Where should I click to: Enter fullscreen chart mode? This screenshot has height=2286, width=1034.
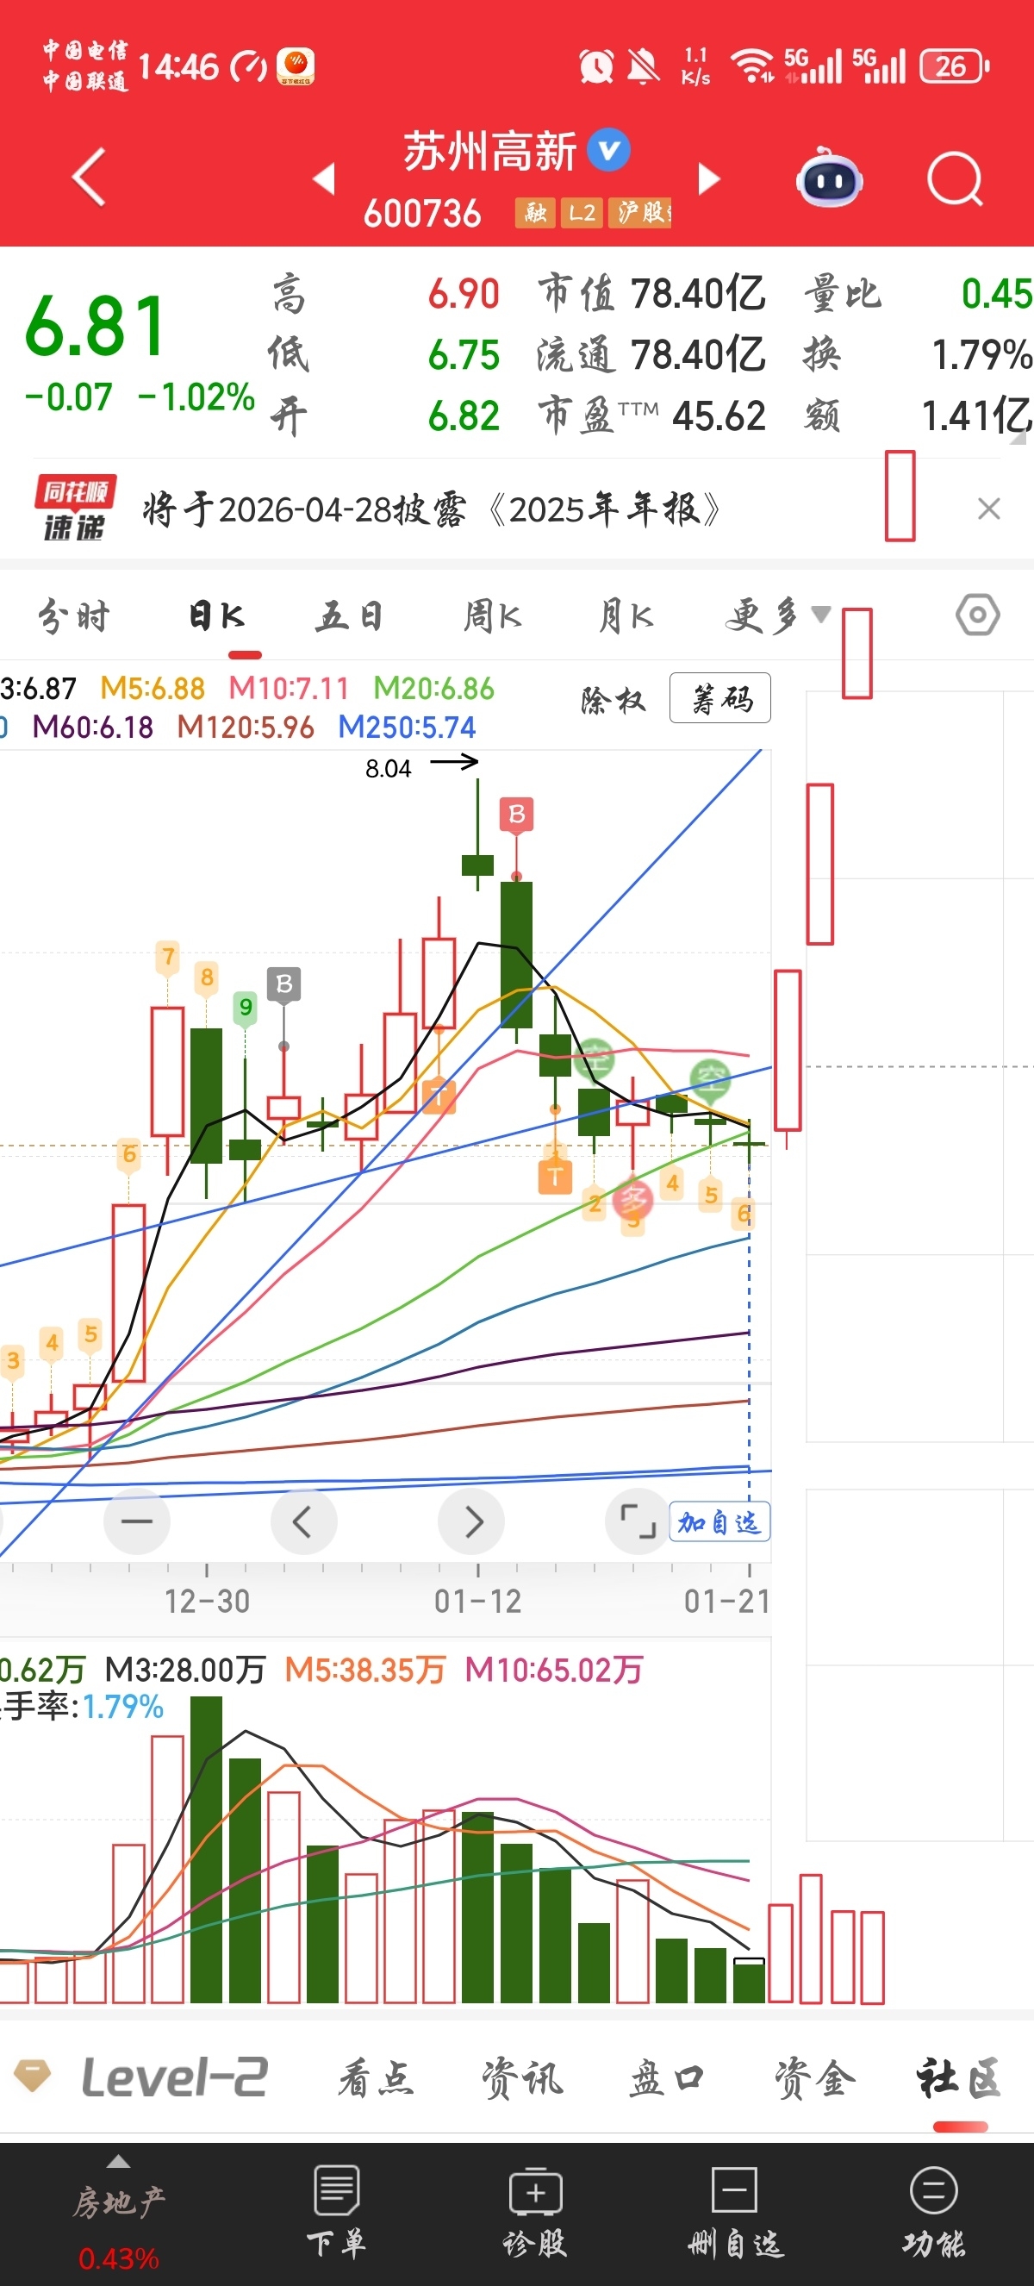pyautogui.click(x=638, y=1521)
